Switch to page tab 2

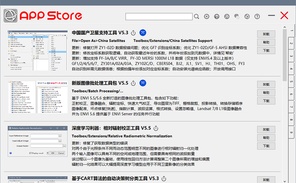[x=291, y=43]
